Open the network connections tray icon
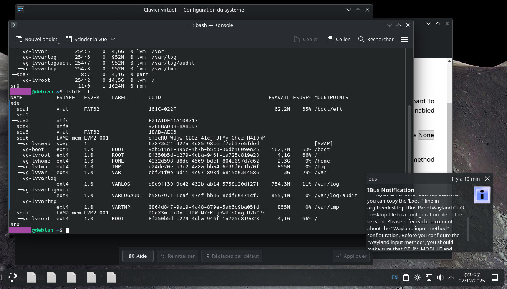 pos(428,277)
